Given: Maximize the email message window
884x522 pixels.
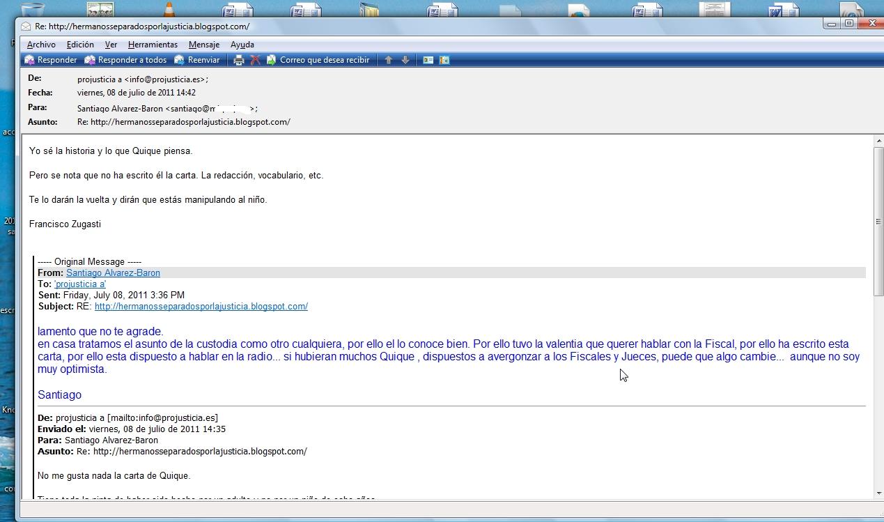Looking at the screenshot, I should [x=849, y=24].
